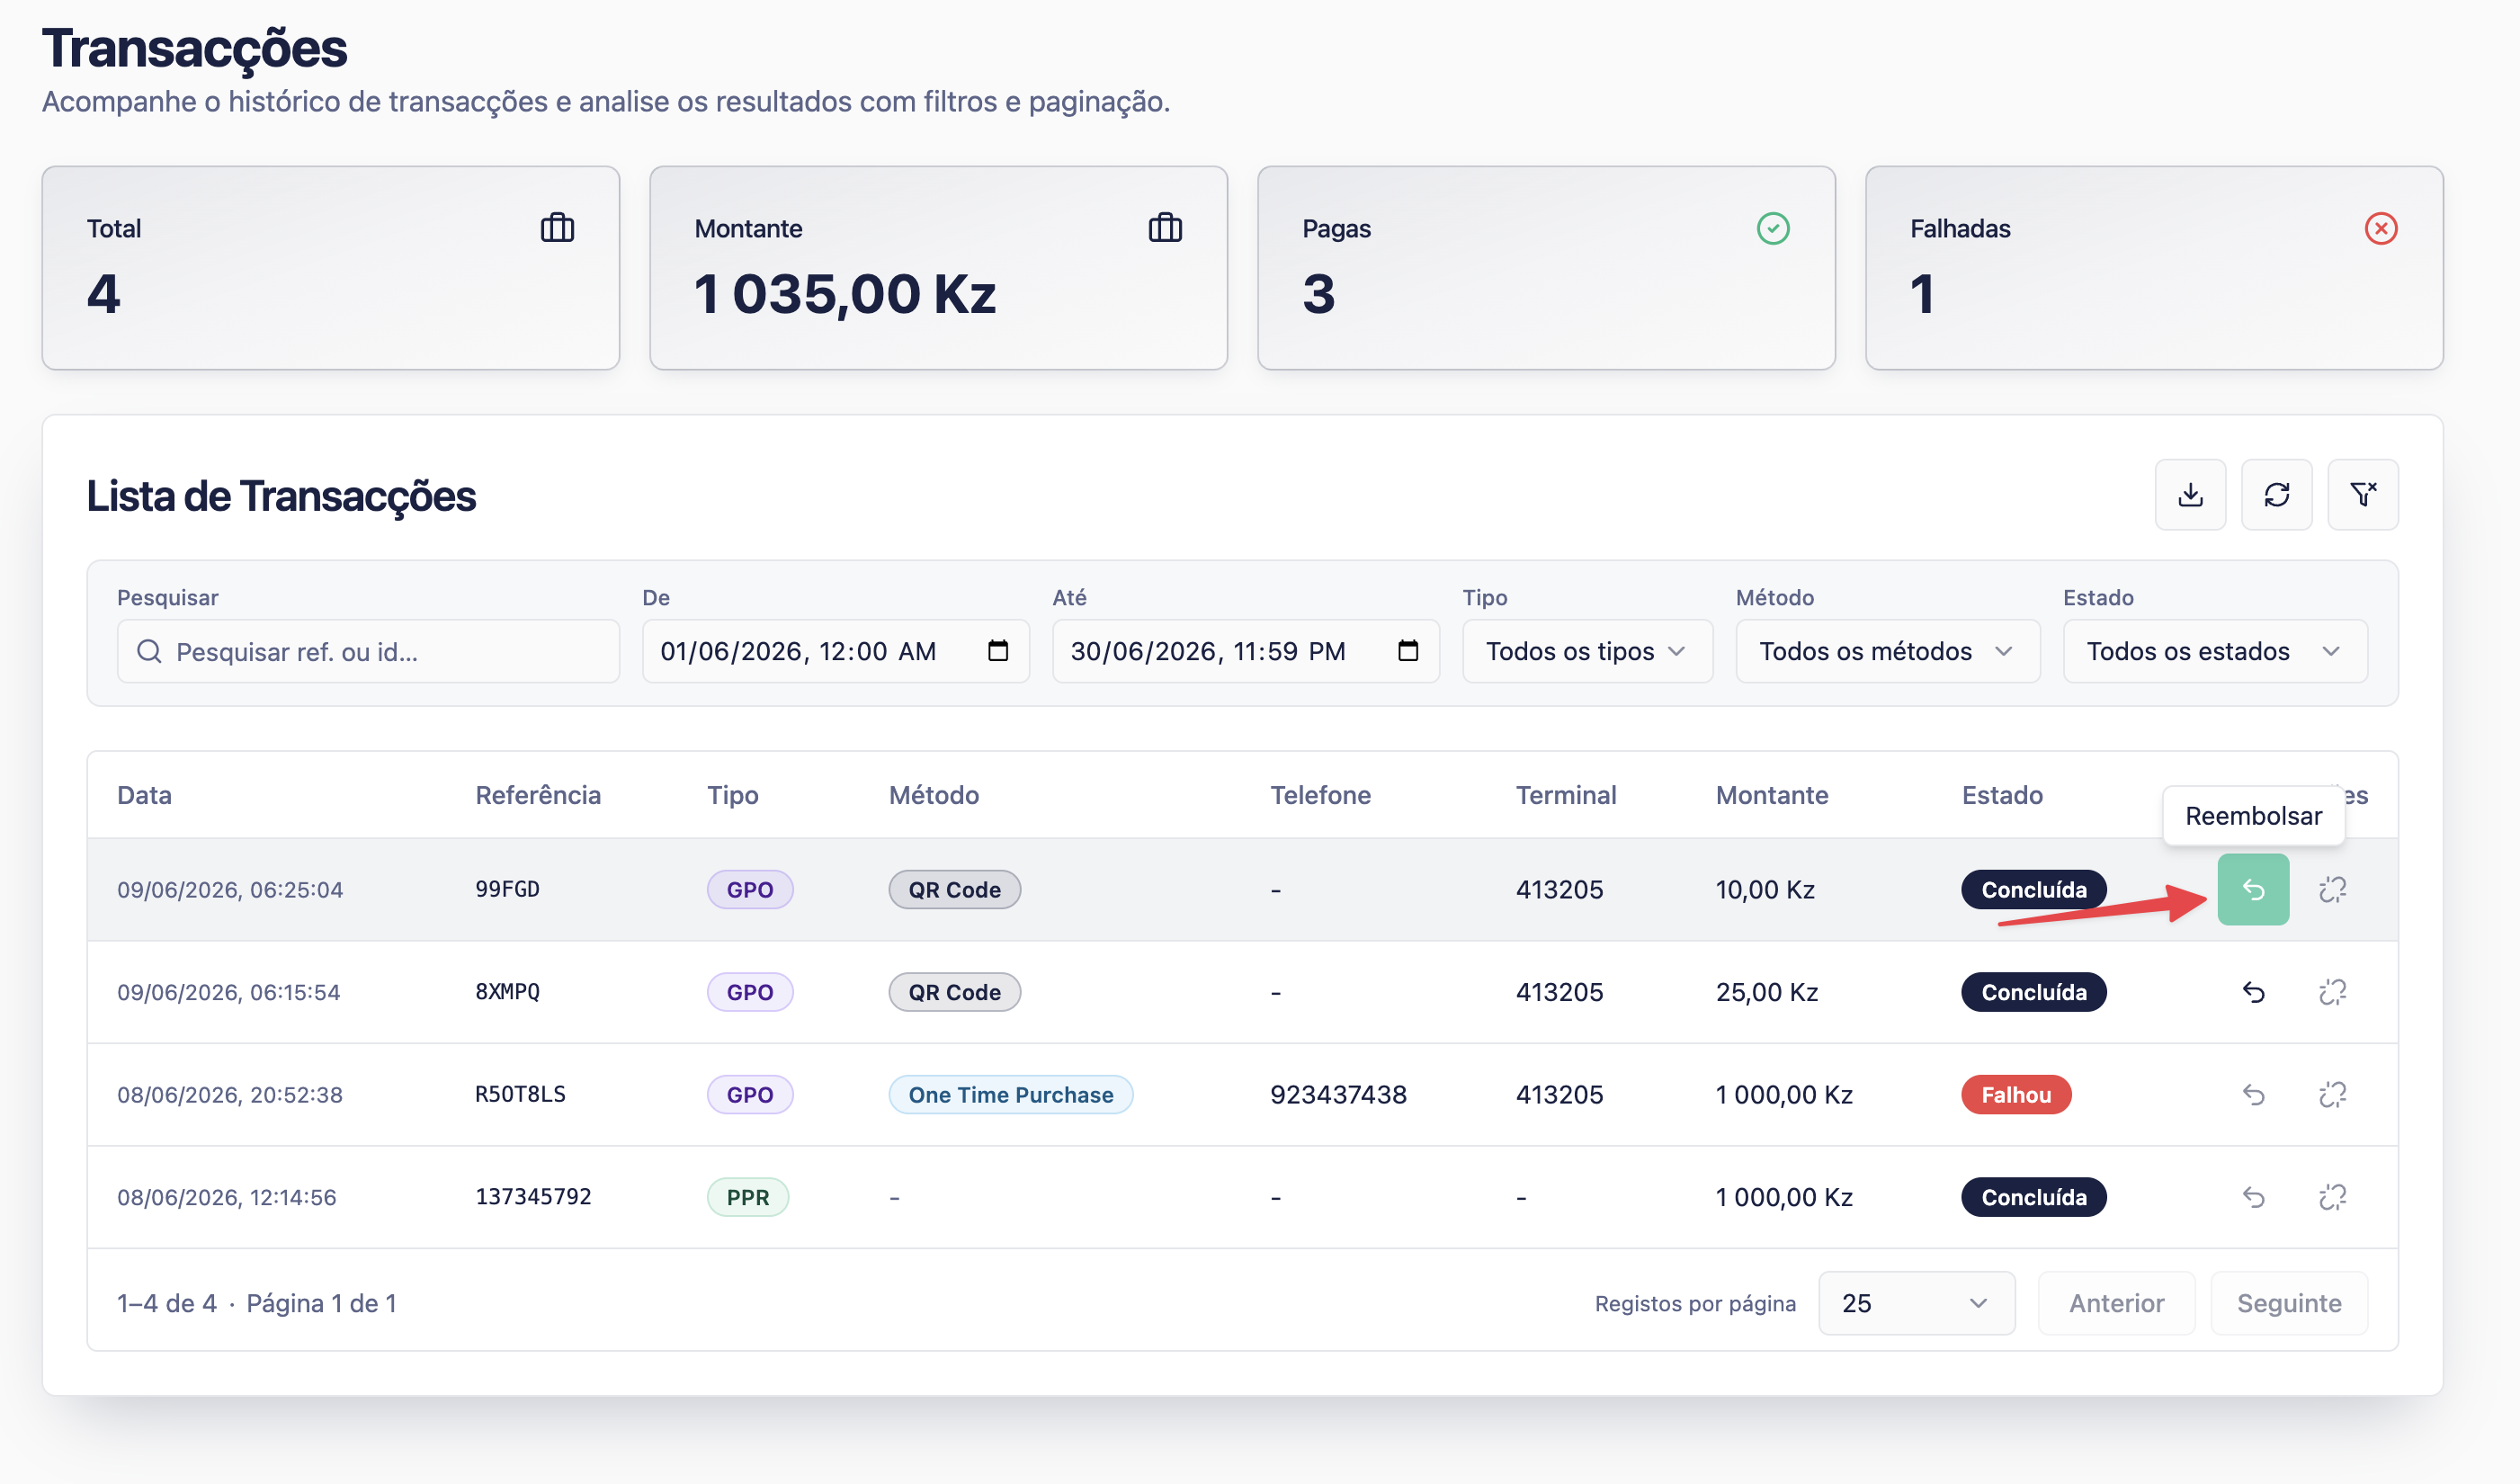Click the 1–4 de 4 page summary
Screen dimensions: 2520x1484
166,1303
